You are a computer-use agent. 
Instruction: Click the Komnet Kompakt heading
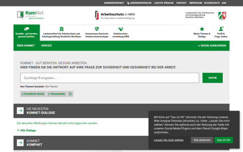coord(34,143)
